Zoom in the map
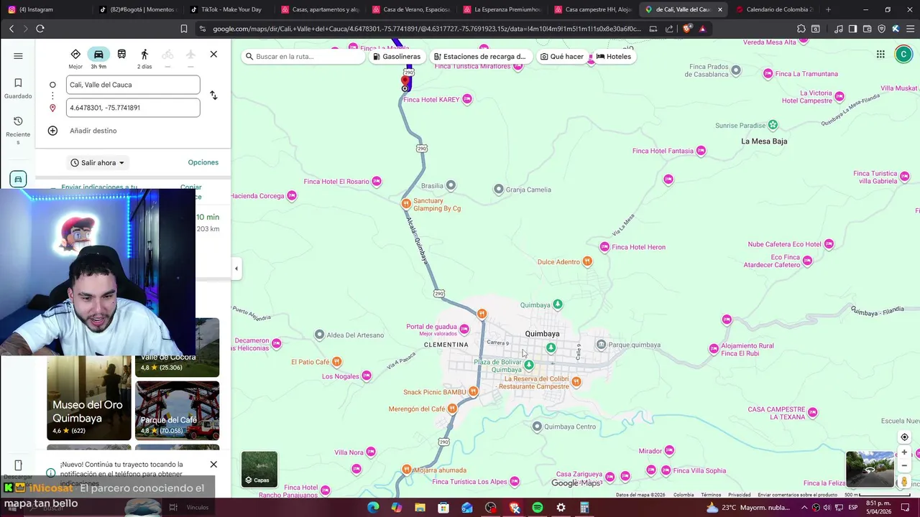 coord(904,453)
